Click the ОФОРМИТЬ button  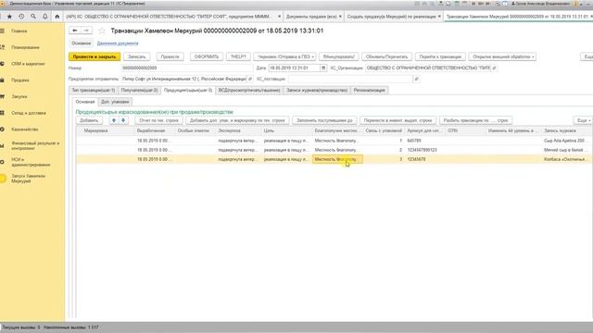(x=207, y=56)
